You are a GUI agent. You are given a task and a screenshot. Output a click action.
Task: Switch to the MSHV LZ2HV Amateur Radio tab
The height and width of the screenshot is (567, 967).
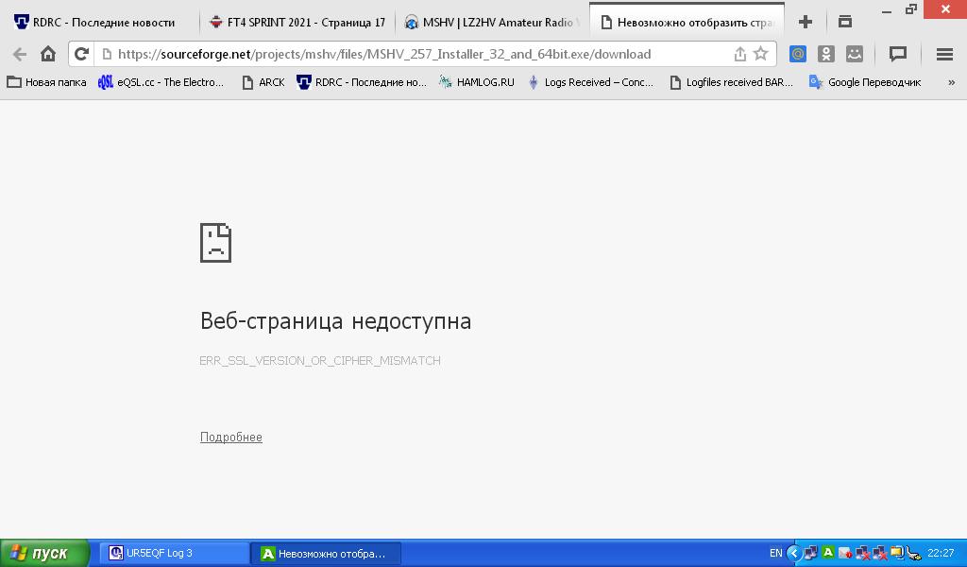click(491, 22)
